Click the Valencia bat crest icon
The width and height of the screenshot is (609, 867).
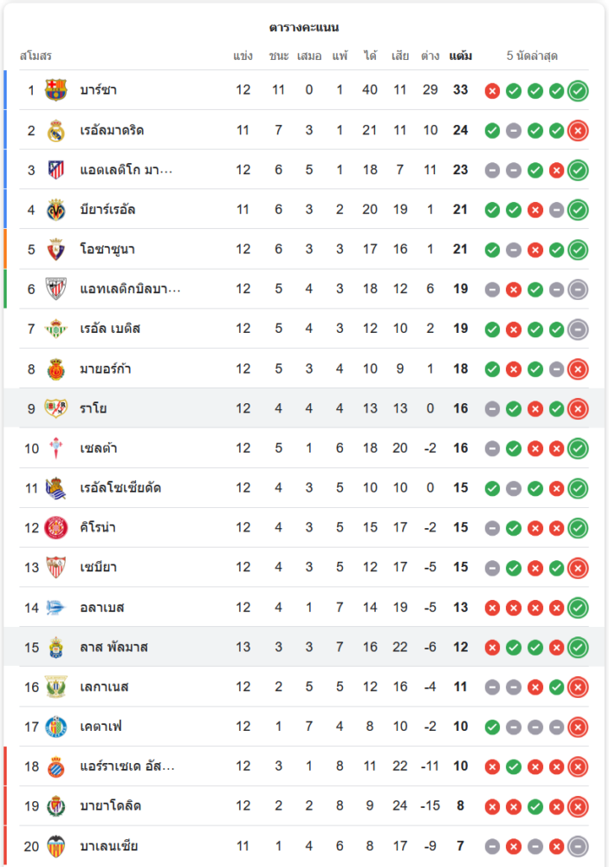55,846
